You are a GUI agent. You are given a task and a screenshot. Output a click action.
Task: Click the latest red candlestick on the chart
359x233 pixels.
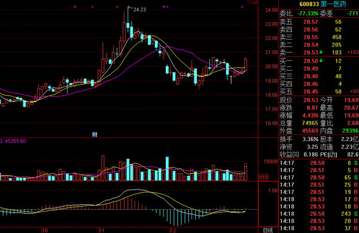click(246, 65)
